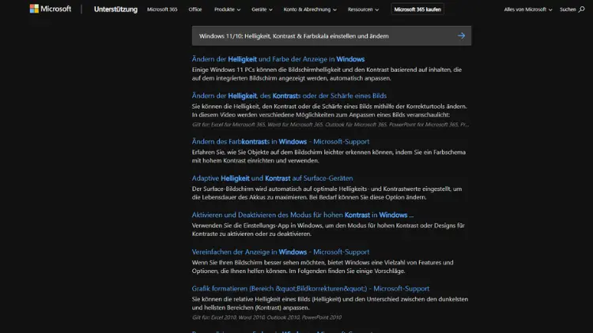Click the search magnifier icon
Screen dimensions: 593x333
[x=582, y=9]
